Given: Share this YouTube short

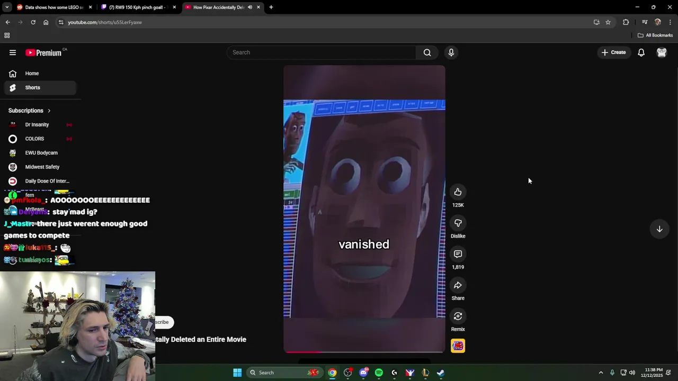Looking at the screenshot, I should [458, 286].
